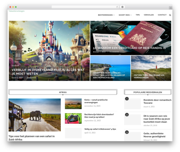The image size is (180, 152).
Task: Expand the Soort Reis dropdown menu
Action: [125, 15]
